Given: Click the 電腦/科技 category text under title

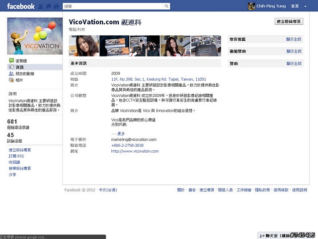Looking at the screenshot, I should [x=77, y=30].
